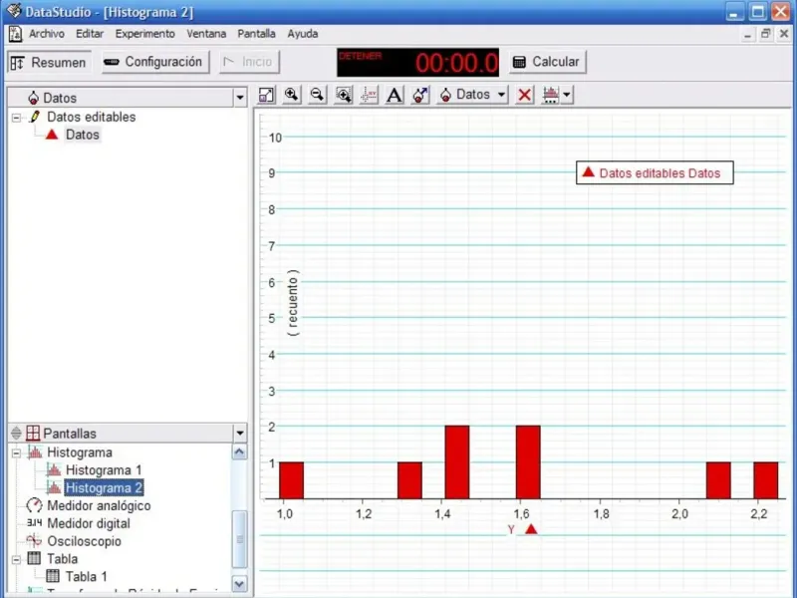Collapse the Histograma tree node
The image size is (797, 598).
16,452
